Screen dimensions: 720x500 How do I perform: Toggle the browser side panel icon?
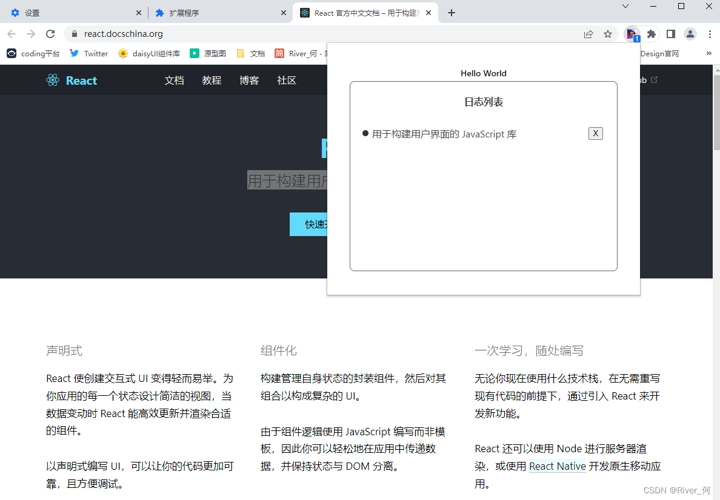coord(671,34)
